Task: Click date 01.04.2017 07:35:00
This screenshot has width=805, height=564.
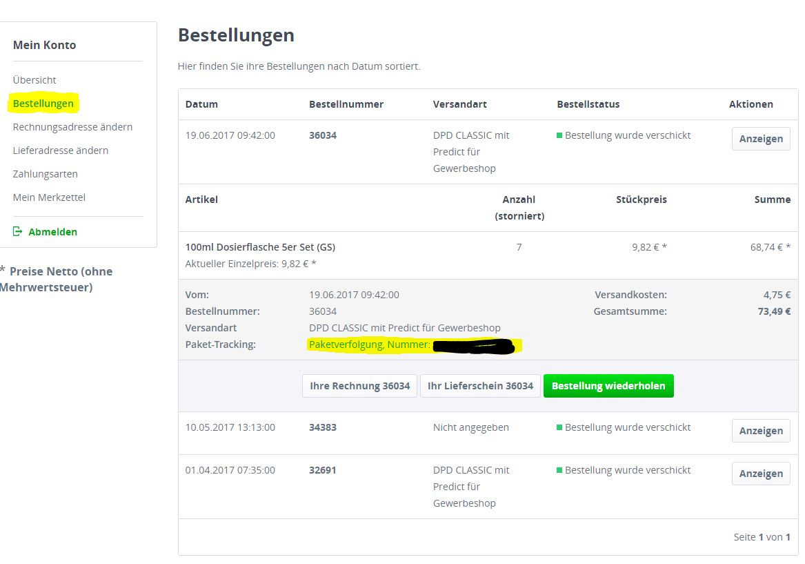Action: [230, 470]
